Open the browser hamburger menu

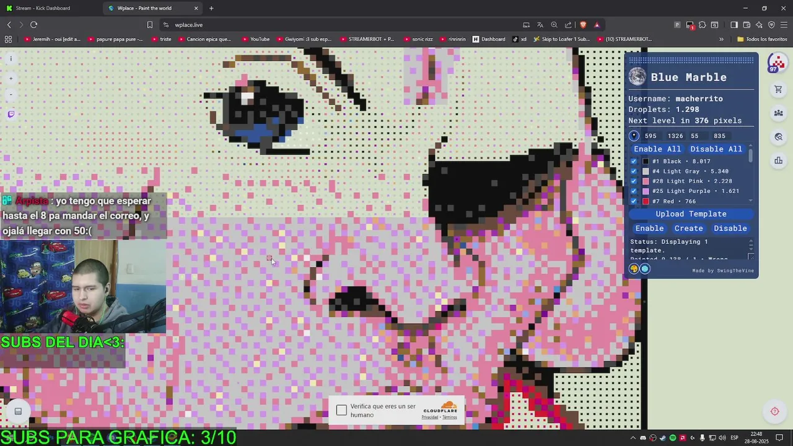click(x=784, y=25)
